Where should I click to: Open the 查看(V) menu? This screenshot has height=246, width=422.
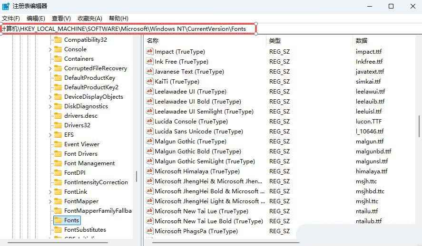(61, 18)
